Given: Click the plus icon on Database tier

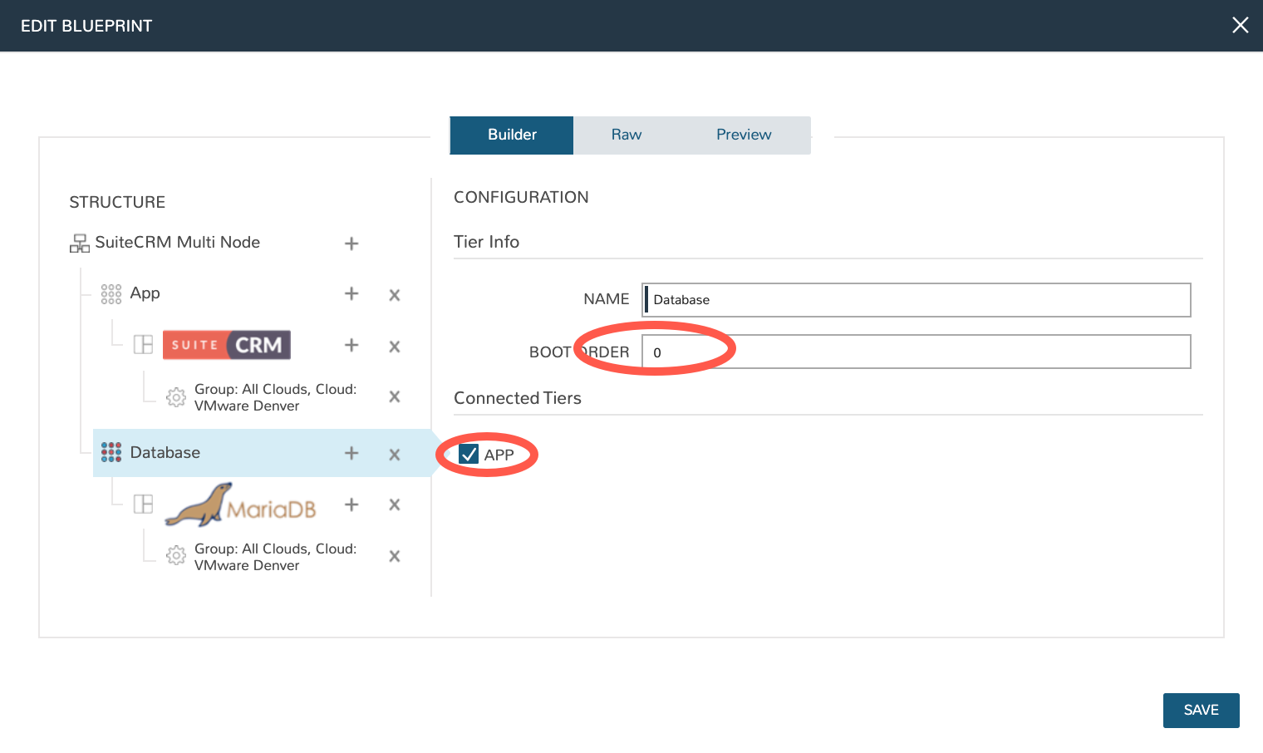Looking at the screenshot, I should tap(351, 453).
